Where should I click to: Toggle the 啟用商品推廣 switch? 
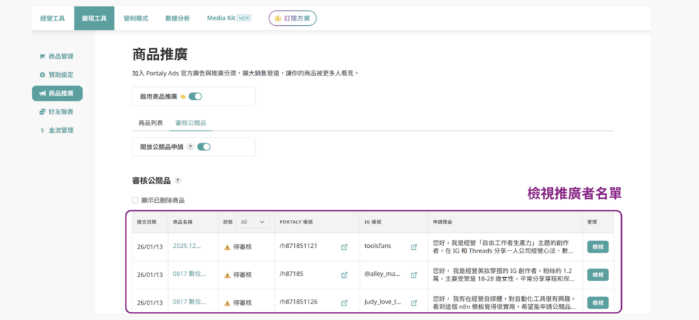pos(195,97)
